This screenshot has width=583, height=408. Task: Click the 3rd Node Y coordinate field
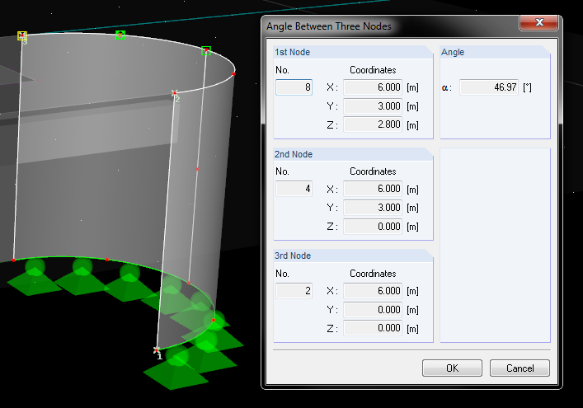(373, 310)
